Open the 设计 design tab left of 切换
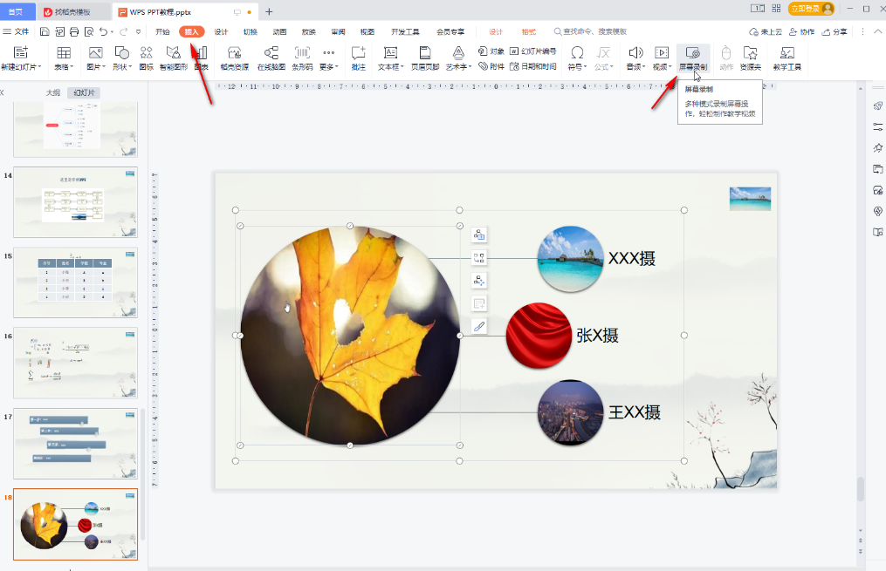This screenshot has width=886, height=571. (221, 31)
